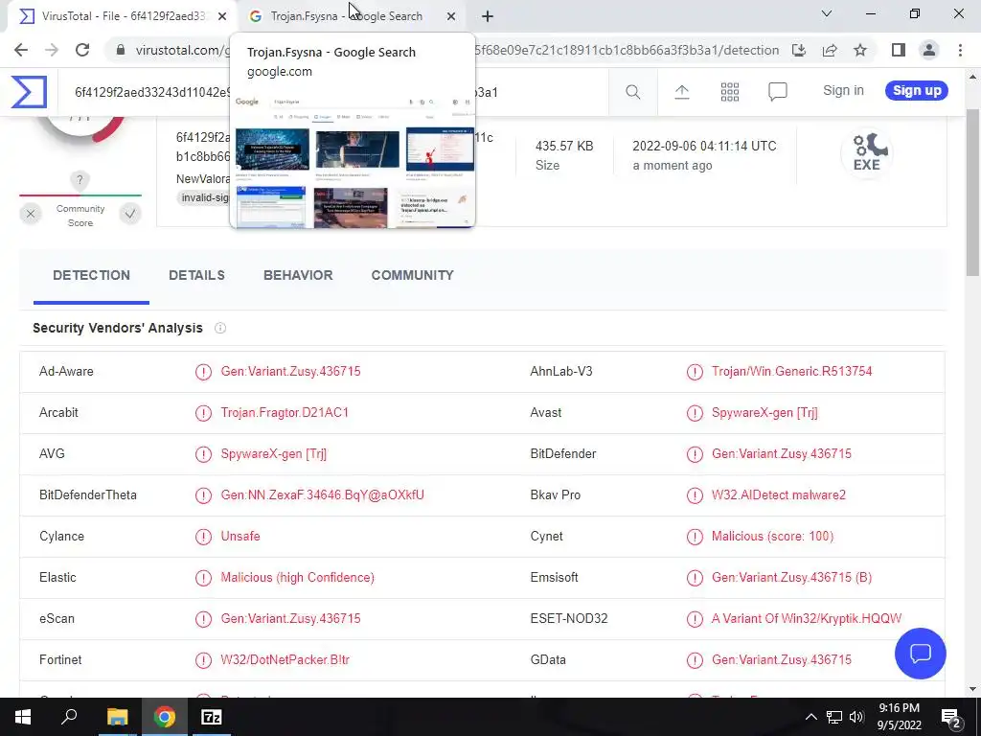This screenshot has width=981, height=736.
Task: Open File Explorer from the taskbar
Action: tap(117, 717)
